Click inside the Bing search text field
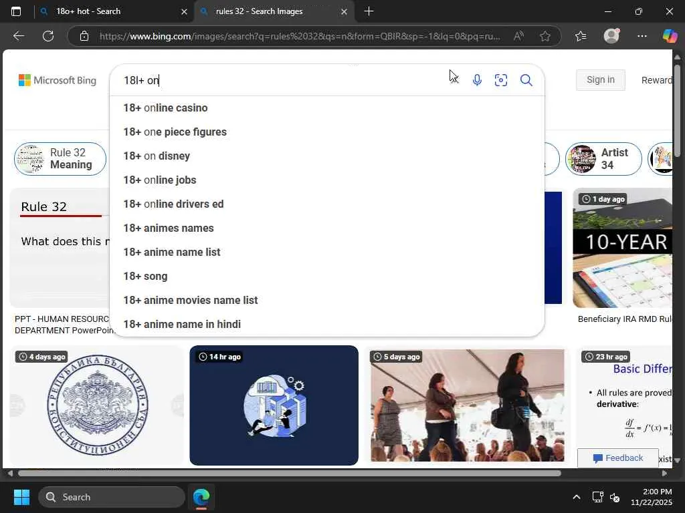This screenshot has height=513, width=685. tap(284, 80)
